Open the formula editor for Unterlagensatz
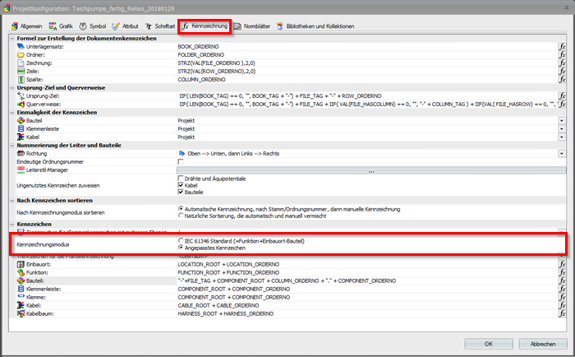Viewport: 575px width, 357px height. point(562,47)
